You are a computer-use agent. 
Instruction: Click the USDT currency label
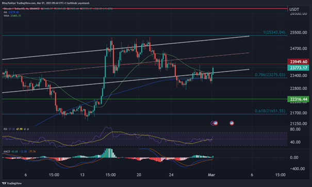(294, 9)
